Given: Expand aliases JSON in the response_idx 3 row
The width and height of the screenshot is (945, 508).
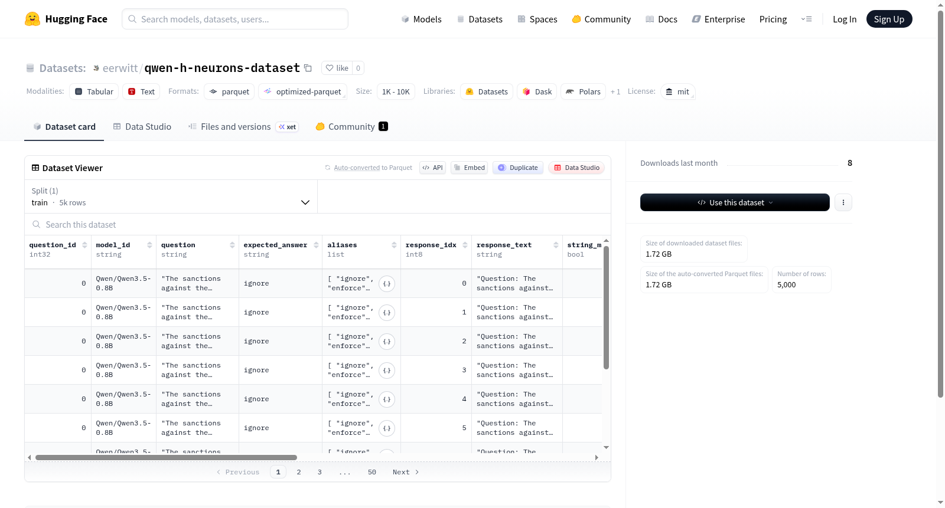Looking at the screenshot, I should [387, 371].
